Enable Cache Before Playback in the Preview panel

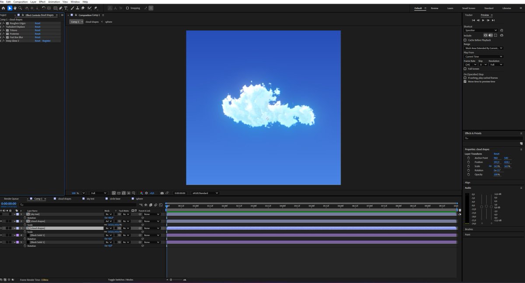pos(465,39)
